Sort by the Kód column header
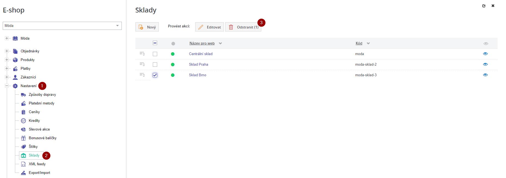Image resolution: width=506 pixels, height=178 pixels. (359, 43)
